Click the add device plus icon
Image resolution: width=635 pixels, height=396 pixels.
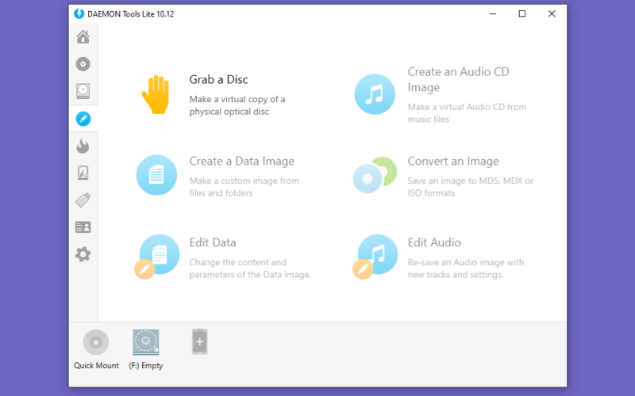point(200,342)
